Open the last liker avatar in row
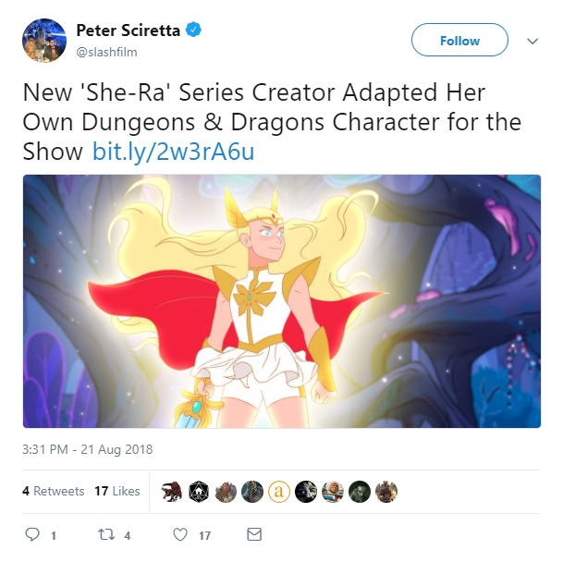 (x=386, y=491)
